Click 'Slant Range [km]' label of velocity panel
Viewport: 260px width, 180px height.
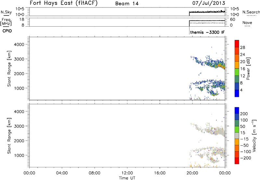(9, 136)
